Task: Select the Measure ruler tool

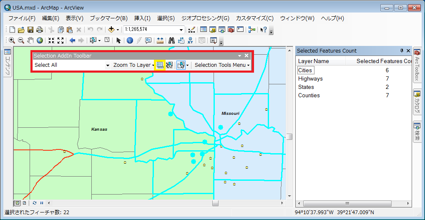Action: point(160,40)
